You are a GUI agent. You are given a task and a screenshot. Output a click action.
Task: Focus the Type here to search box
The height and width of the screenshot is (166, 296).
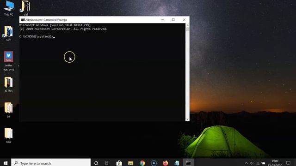coord(51,163)
